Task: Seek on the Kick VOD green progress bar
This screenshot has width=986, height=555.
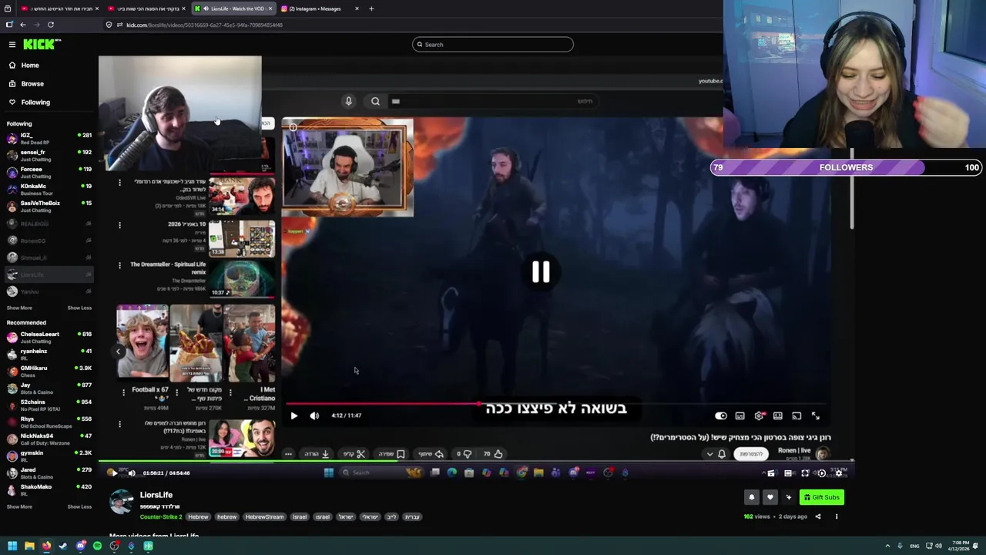Action: click(478, 462)
